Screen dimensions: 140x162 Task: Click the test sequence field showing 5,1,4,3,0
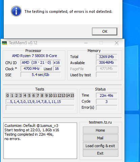[40, 102]
